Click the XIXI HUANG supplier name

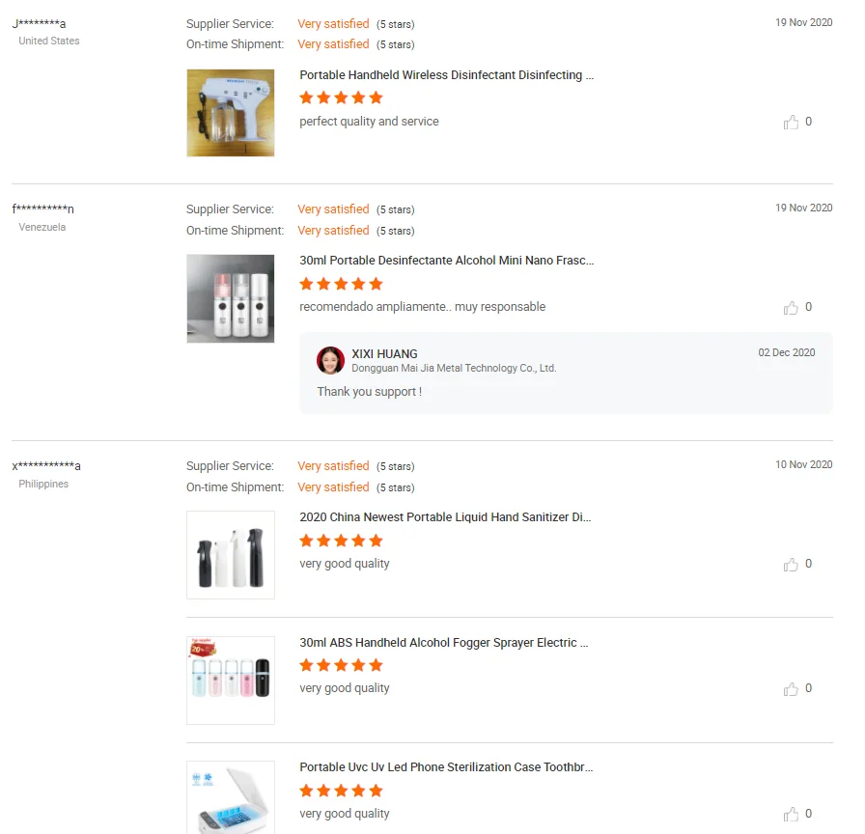point(384,354)
